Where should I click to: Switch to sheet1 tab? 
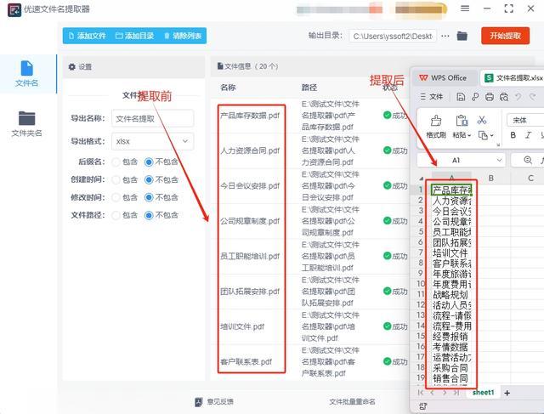click(x=483, y=393)
